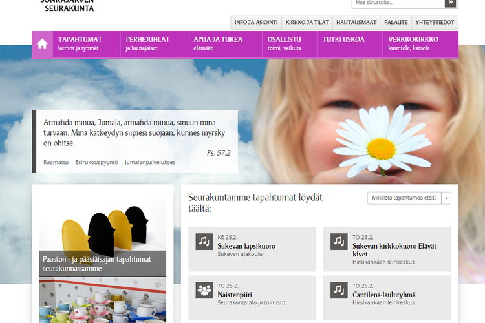The width and height of the screenshot is (485, 323).
Task: Click the Sukevan alakoulu location text
Action: 240,254
